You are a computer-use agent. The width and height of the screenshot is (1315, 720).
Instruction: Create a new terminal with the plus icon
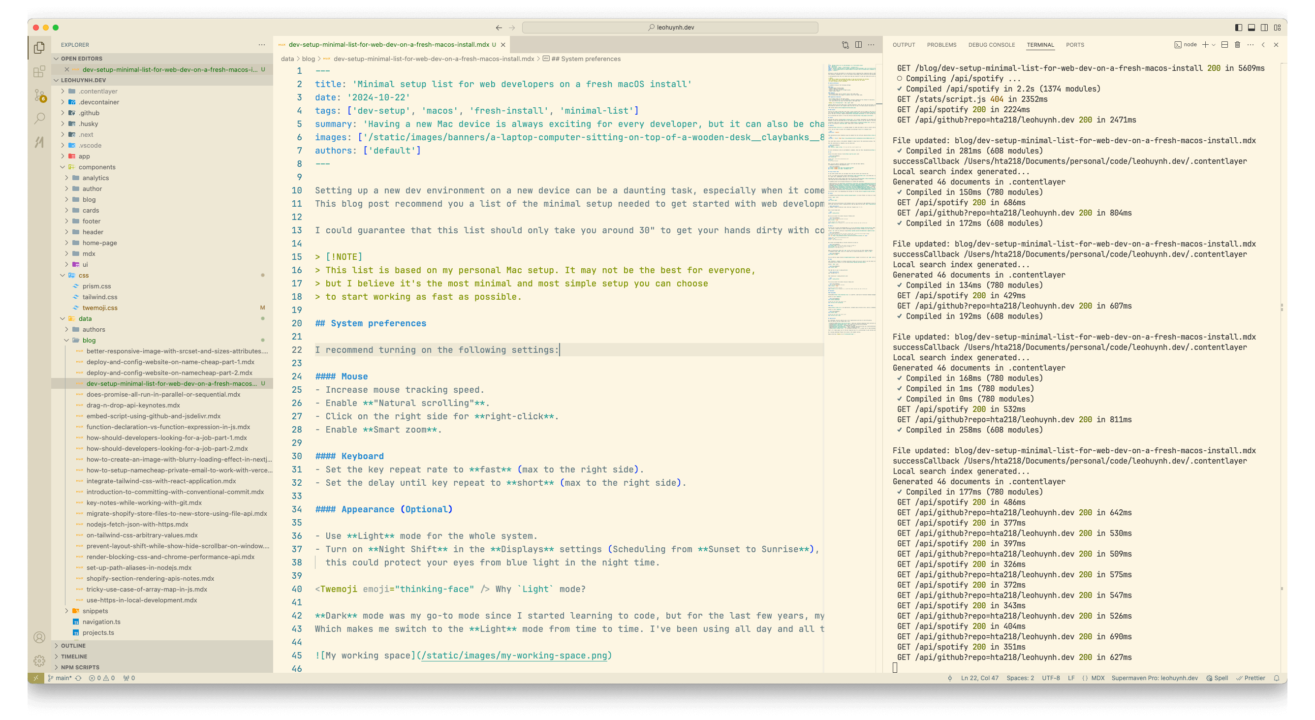click(x=1205, y=45)
